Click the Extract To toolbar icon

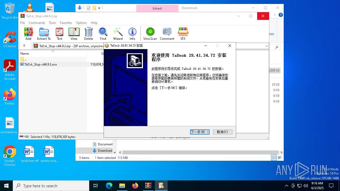[x=44, y=34]
